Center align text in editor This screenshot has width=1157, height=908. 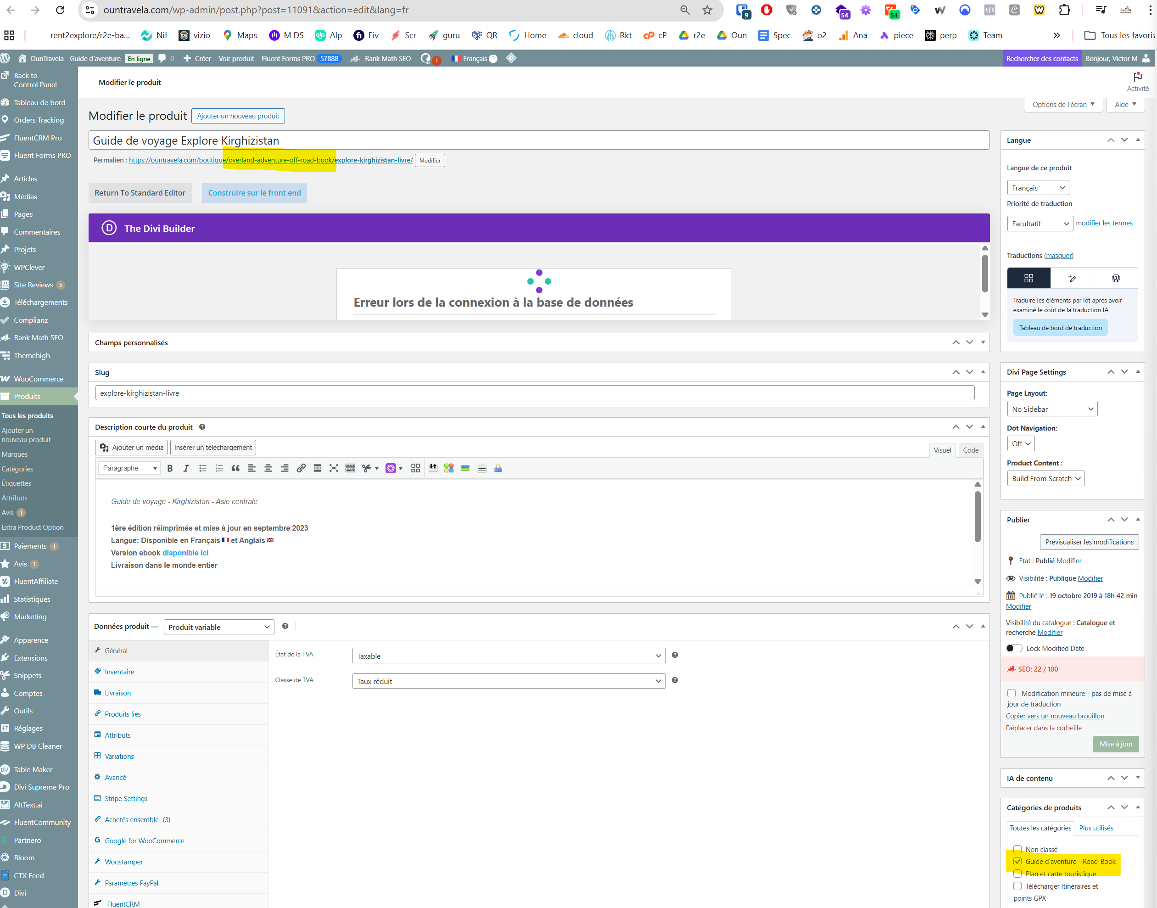[x=268, y=468]
